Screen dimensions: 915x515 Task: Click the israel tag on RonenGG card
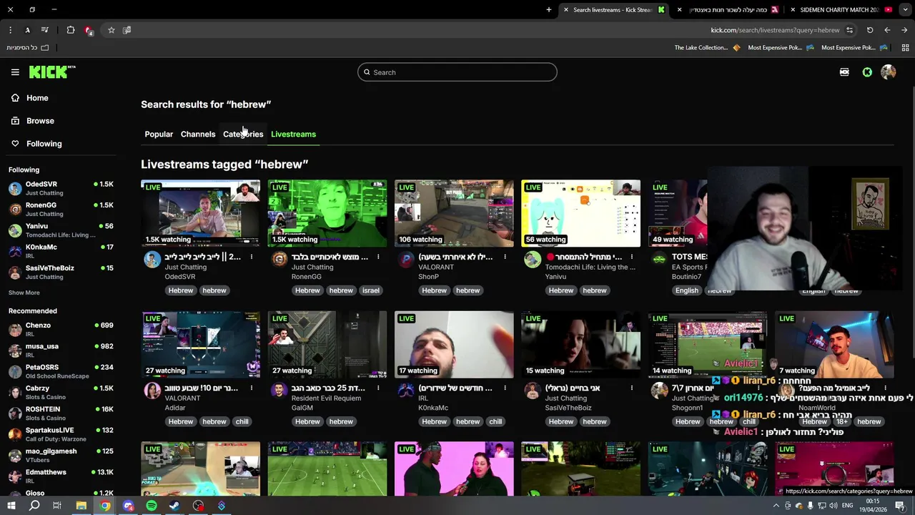[x=371, y=290]
